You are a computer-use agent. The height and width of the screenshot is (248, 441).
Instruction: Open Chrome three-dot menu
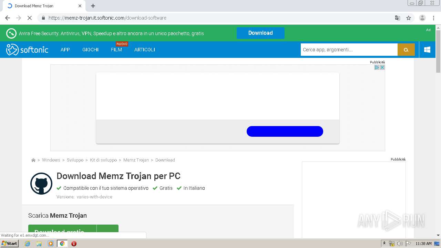[433, 18]
